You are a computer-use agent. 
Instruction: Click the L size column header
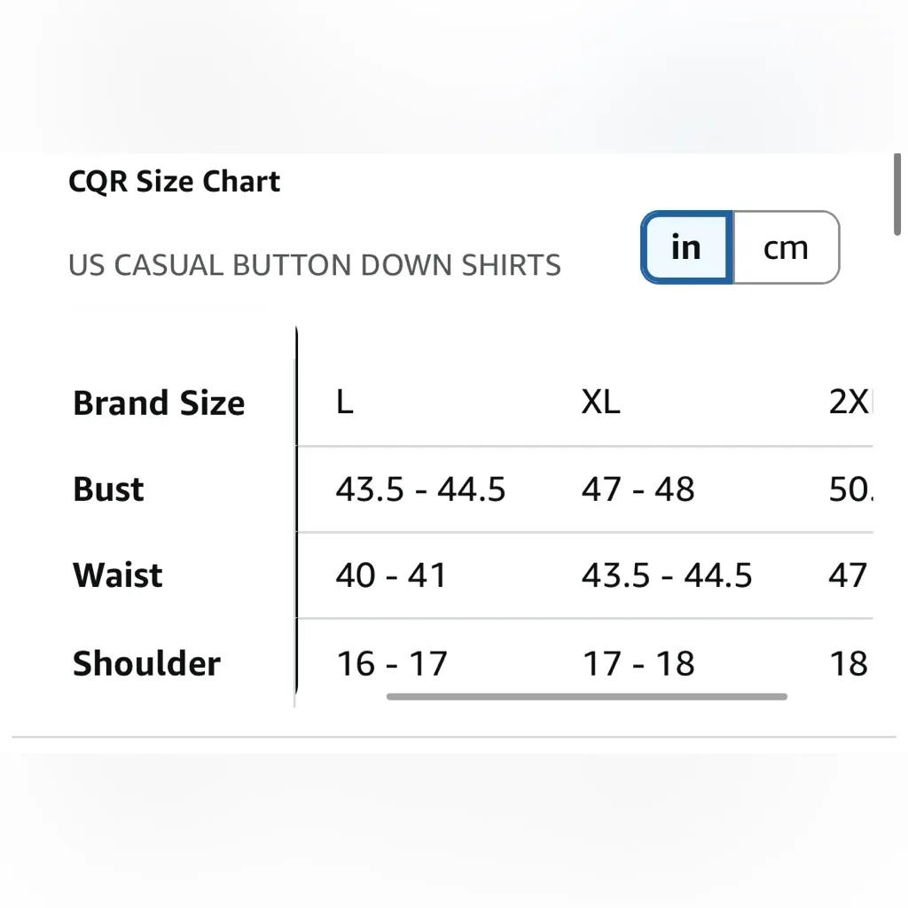coord(344,403)
